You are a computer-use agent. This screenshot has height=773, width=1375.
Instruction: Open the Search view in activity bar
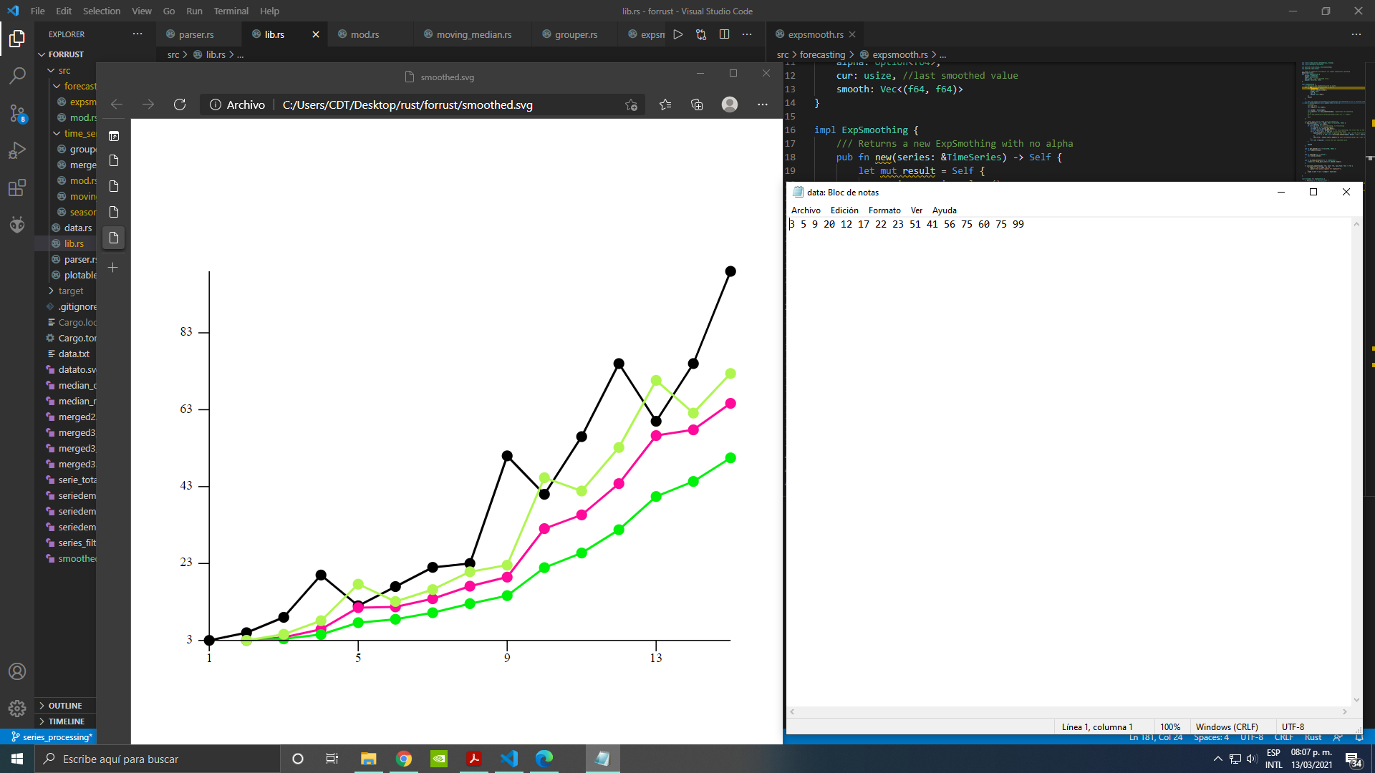tap(17, 75)
